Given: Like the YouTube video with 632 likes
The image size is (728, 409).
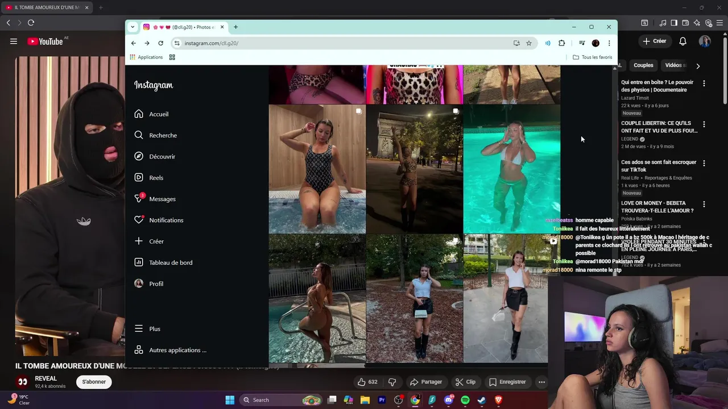Looking at the screenshot, I should (x=367, y=382).
